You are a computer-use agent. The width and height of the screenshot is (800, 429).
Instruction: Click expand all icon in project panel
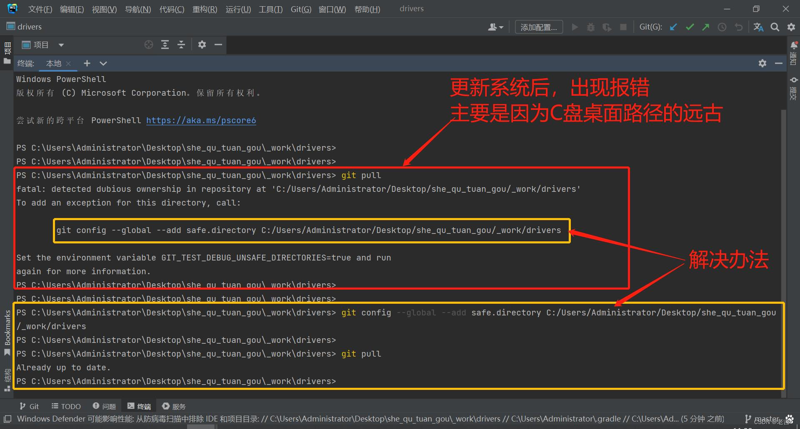(x=165, y=45)
